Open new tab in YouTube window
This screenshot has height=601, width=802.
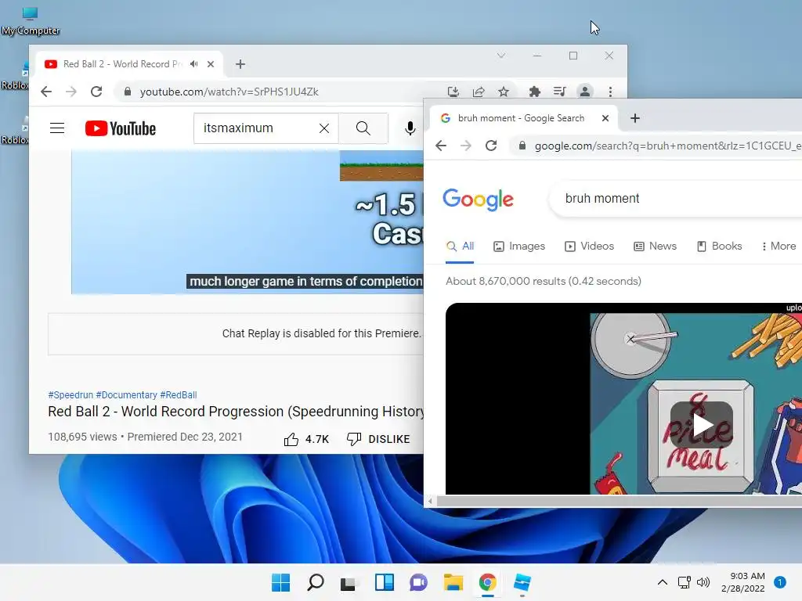point(240,64)
